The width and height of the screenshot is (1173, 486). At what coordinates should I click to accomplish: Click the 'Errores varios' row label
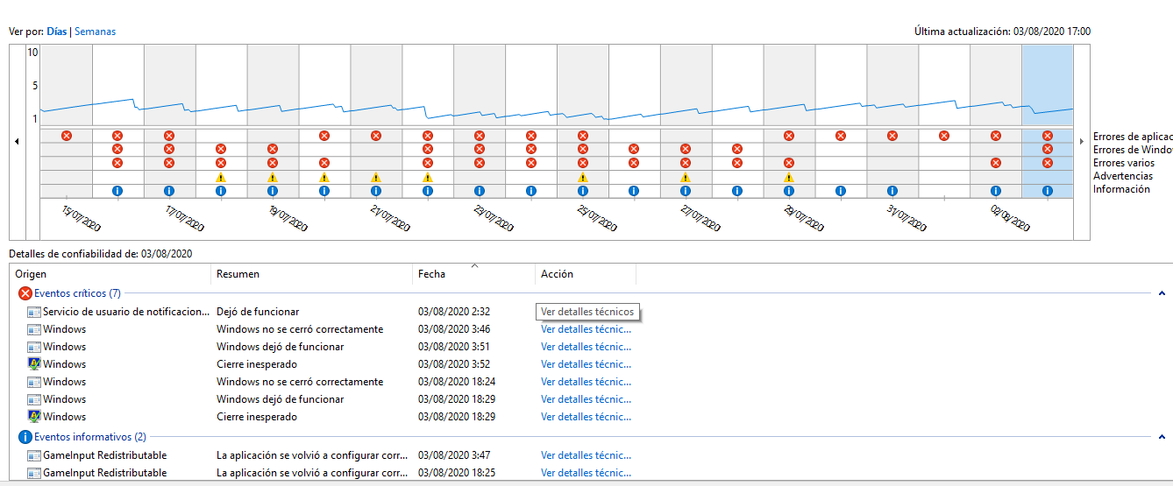pyautogui.click(x=1124, y=163)
